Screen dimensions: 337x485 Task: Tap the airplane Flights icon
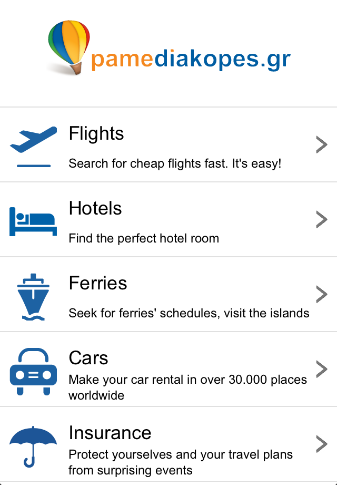pos(33,146)
